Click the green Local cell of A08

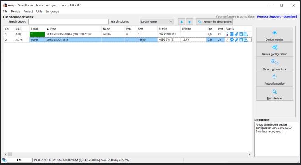pos(37,34)
